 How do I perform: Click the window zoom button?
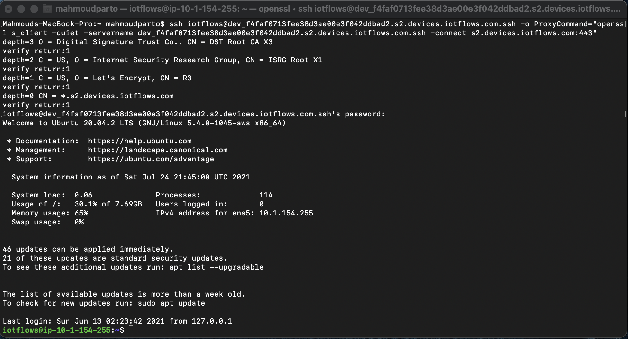point(34,9)
